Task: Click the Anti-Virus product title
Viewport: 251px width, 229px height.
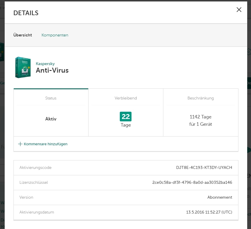Action: [x=52, y=70]
